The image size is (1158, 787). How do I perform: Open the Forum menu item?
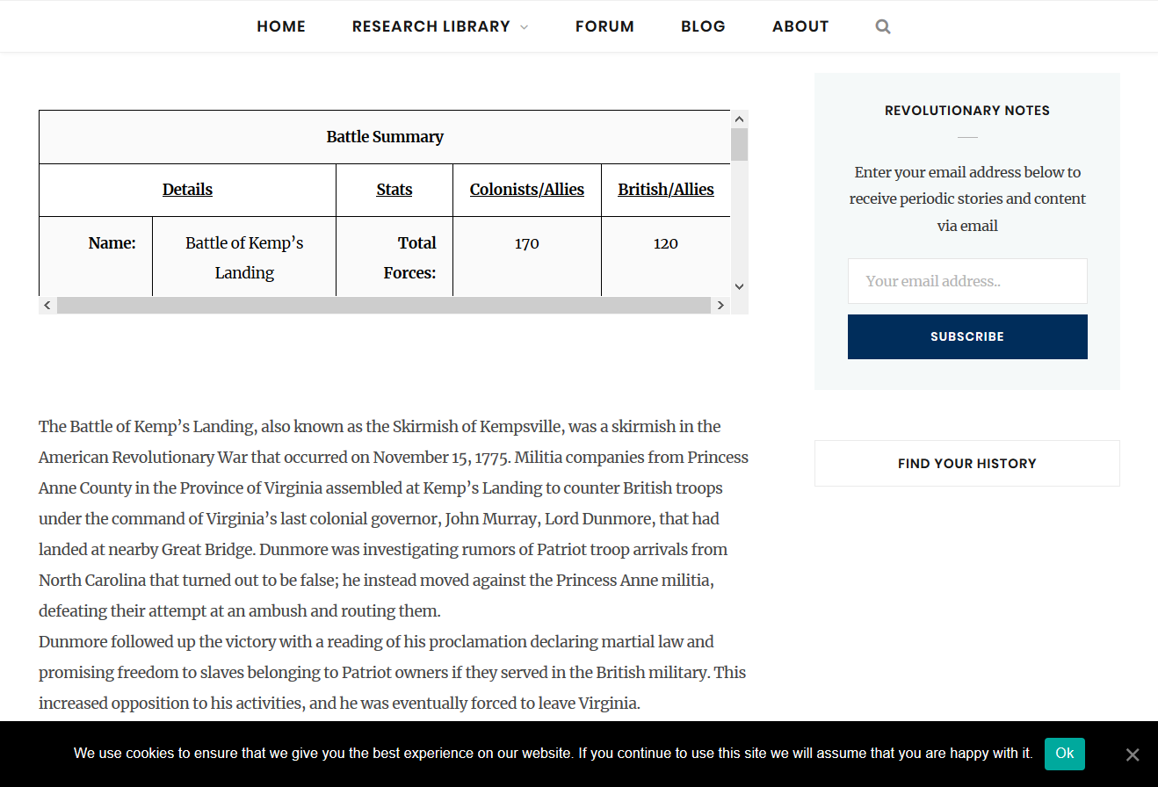click(x=604, y=26)
